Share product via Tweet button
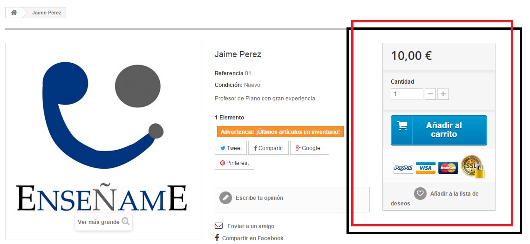This screenshot has width=530, height=244. [231, 148]
